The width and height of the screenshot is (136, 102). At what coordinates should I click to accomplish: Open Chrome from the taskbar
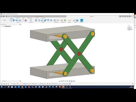(x=22, y=87)
